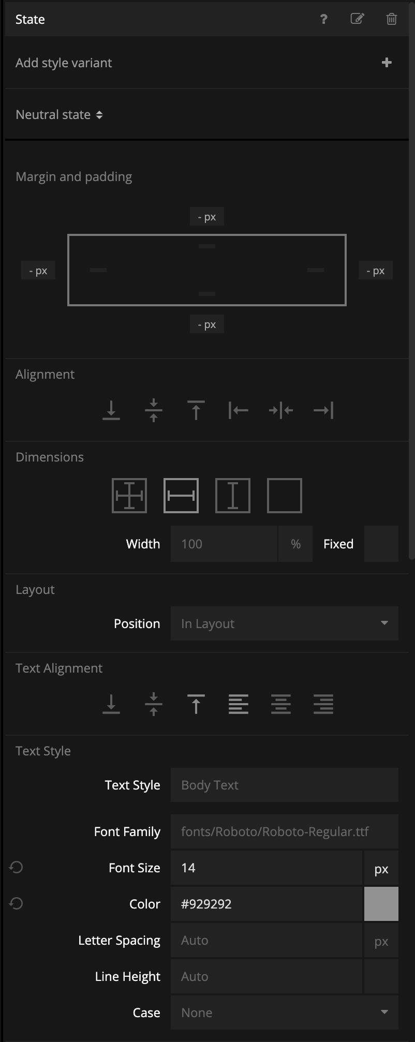Toggle the Fixed width checkbox
The width and height of the screenshot is (415, 1042).
coord(381,544)
